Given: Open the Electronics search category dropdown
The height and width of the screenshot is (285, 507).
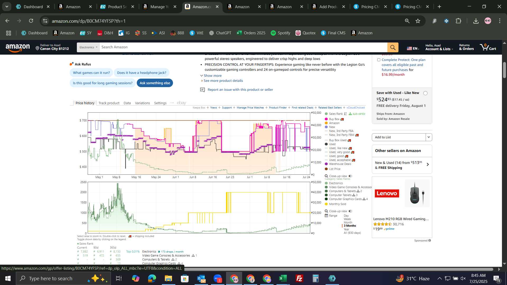Looking at the screenshot, I should click(x=88, y=47).
